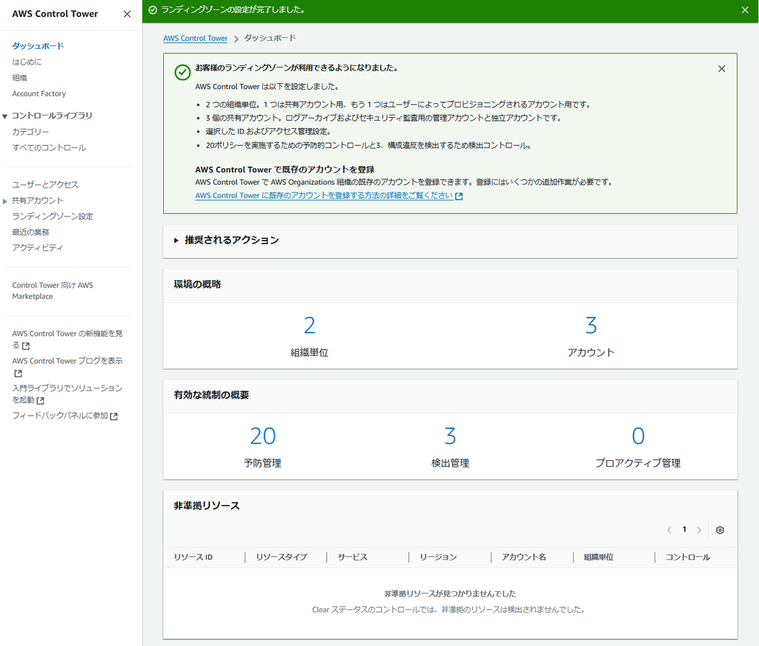Click the 3 検出管理 count
759x646 pixels.
pos(450,436)
